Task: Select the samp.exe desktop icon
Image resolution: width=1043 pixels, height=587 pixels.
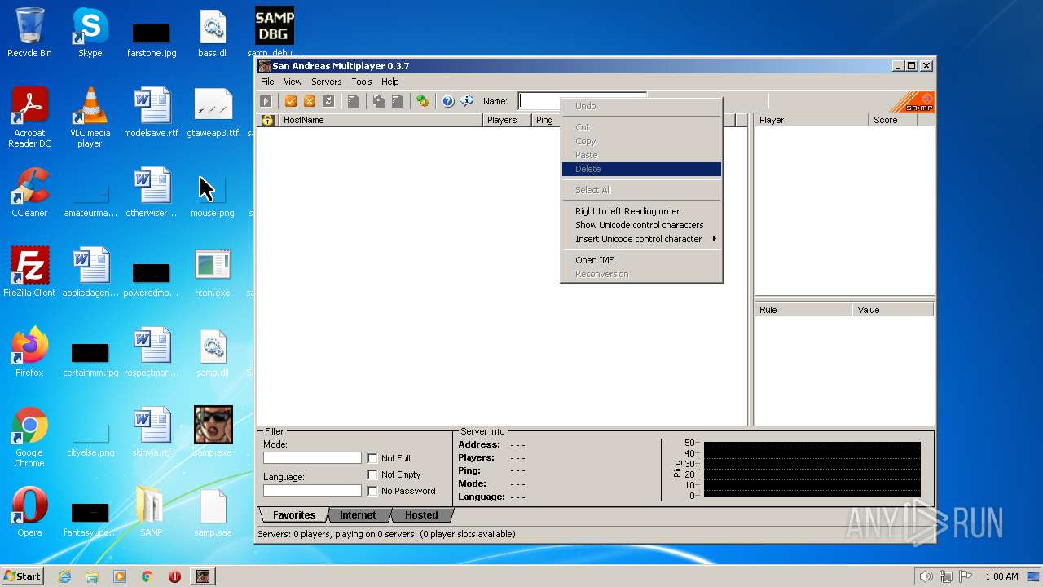Action: (x=213, y=433)
